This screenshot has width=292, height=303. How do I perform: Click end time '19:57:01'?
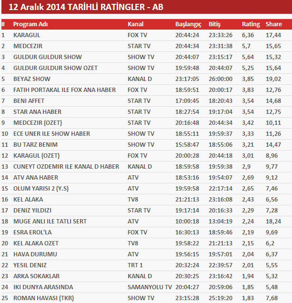[x=221, y=254]
